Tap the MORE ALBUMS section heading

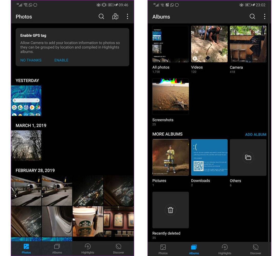click(x=167, y=134)
